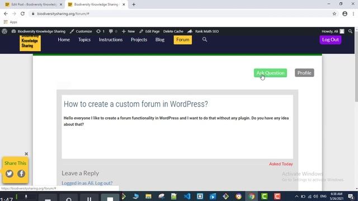
Task: Bookmark this page with star icon
Action: tap(335, 13)
